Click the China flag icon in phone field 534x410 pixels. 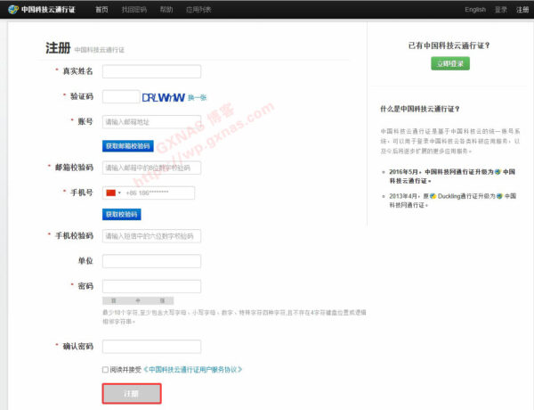tap(111, 193)
